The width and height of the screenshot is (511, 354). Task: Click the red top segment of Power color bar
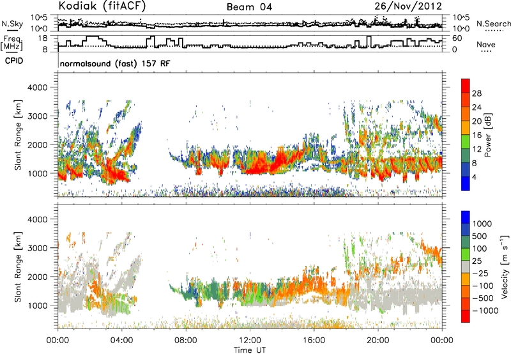(x=466, y=86)
